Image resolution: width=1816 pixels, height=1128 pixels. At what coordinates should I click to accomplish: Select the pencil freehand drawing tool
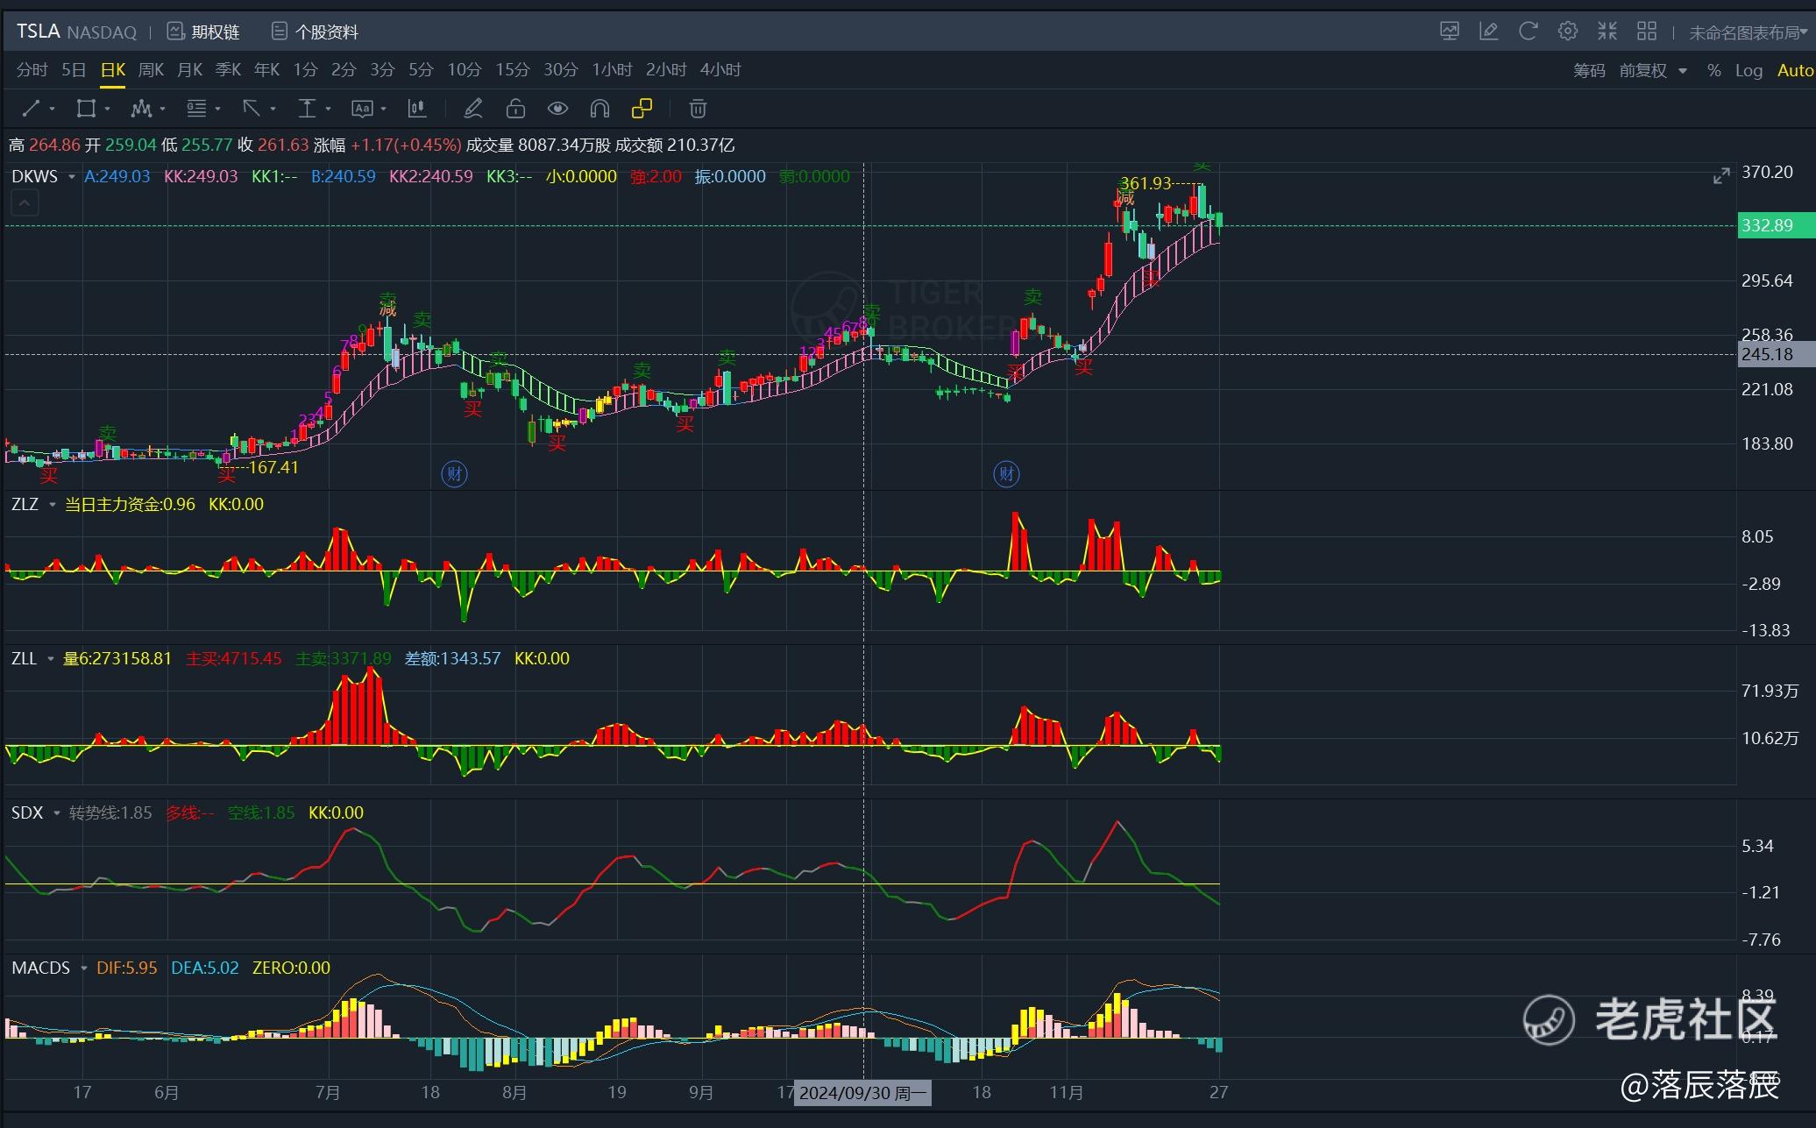pos(472,109)
